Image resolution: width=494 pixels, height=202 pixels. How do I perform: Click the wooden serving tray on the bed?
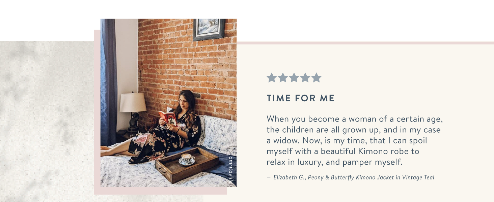[x=187, y=165]
